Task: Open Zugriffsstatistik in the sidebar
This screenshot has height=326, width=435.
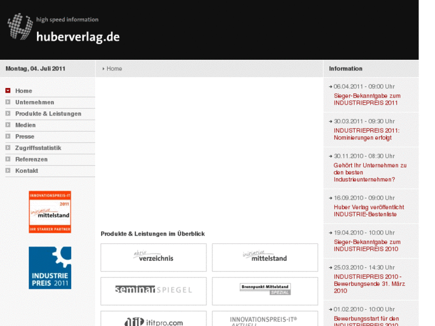Action: click(x=38, y=148)
